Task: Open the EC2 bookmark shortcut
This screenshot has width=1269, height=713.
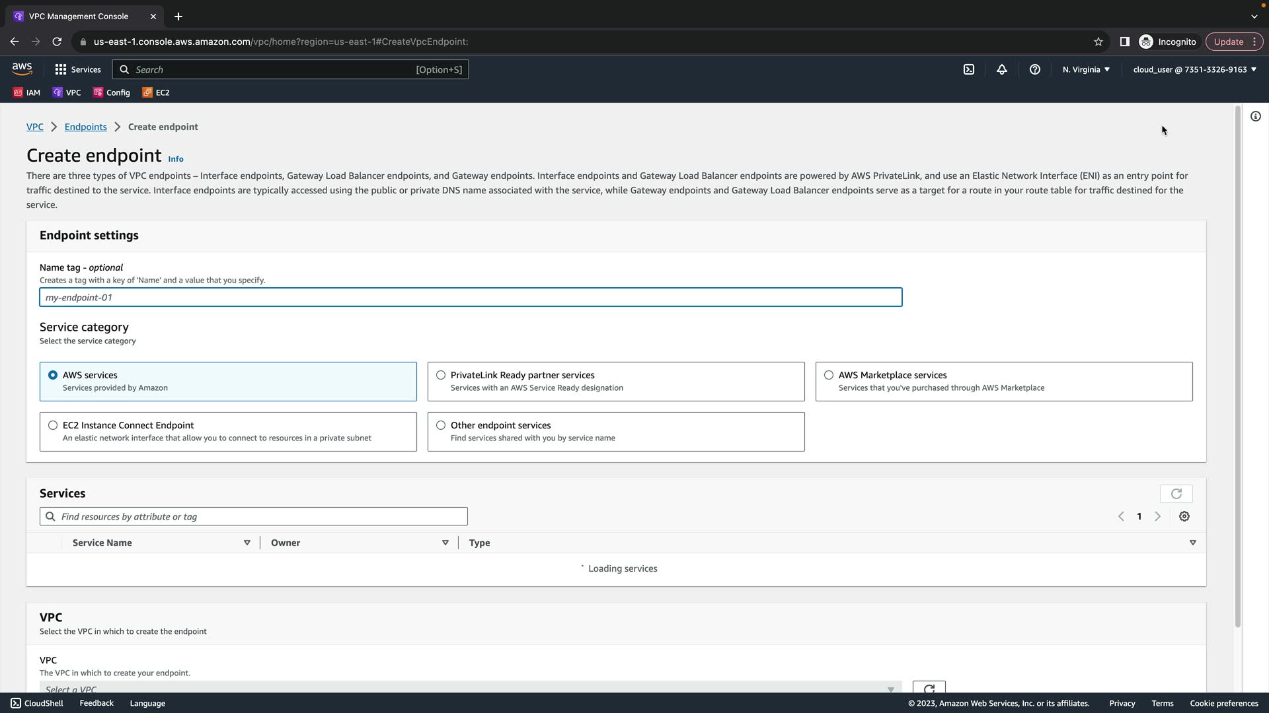Action: [x=157, y=92]
